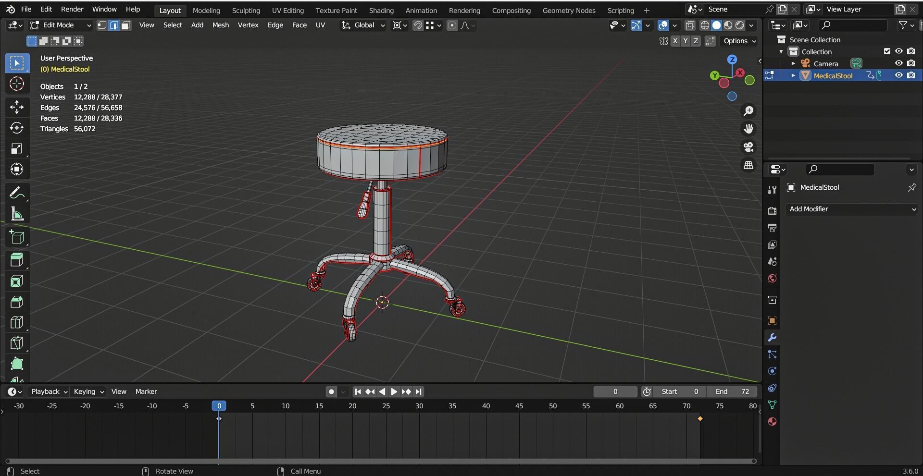Switch to vertex select mode
923x476 pixels.
pyautogui.click(x=102, y=25)
